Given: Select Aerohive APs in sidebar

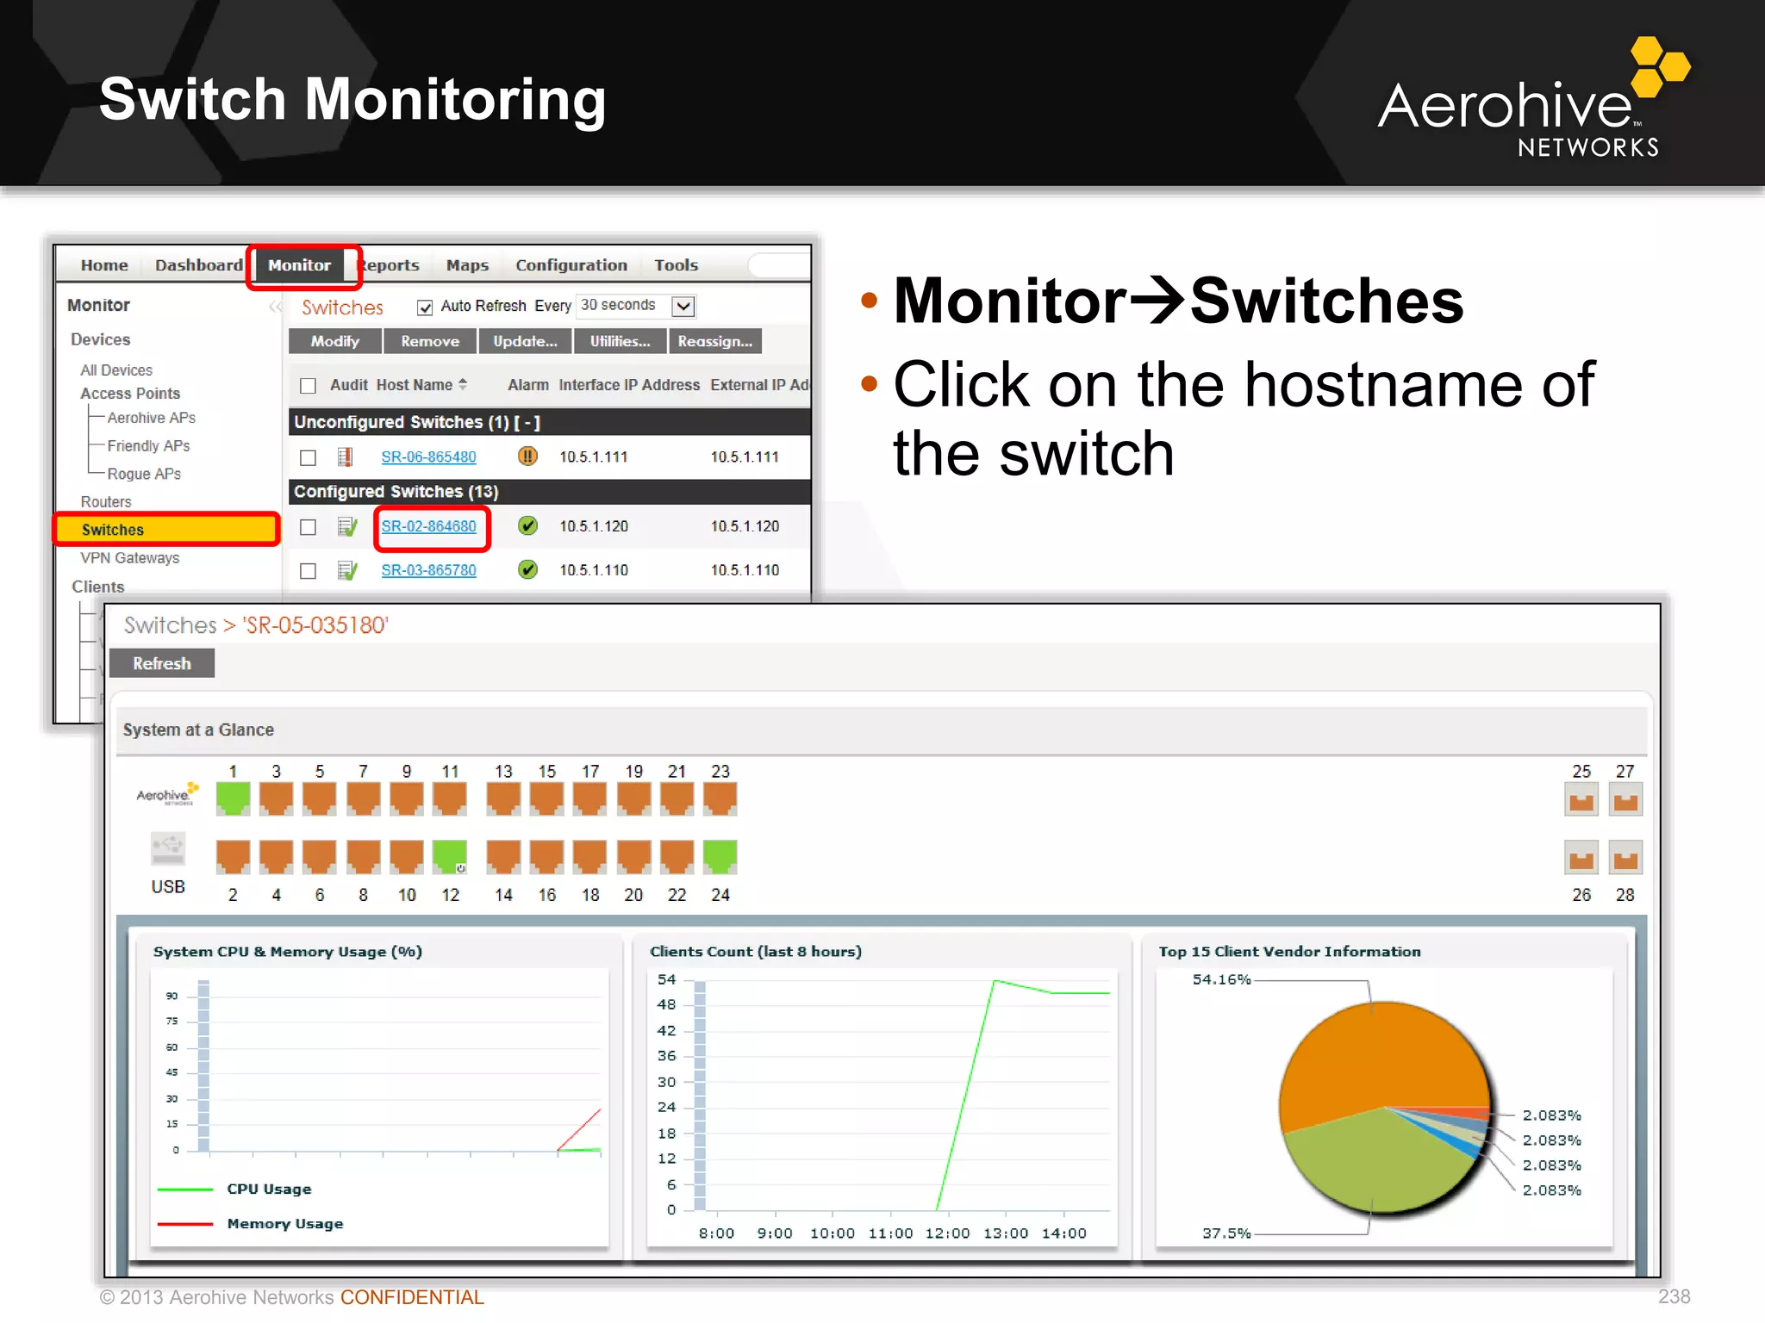Looking at the screenshot, I should coord(151,418).
